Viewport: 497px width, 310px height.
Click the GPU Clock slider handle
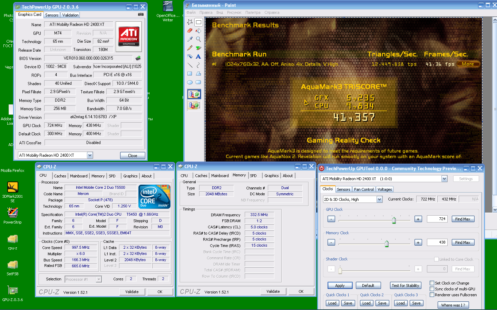coord(394,220)
